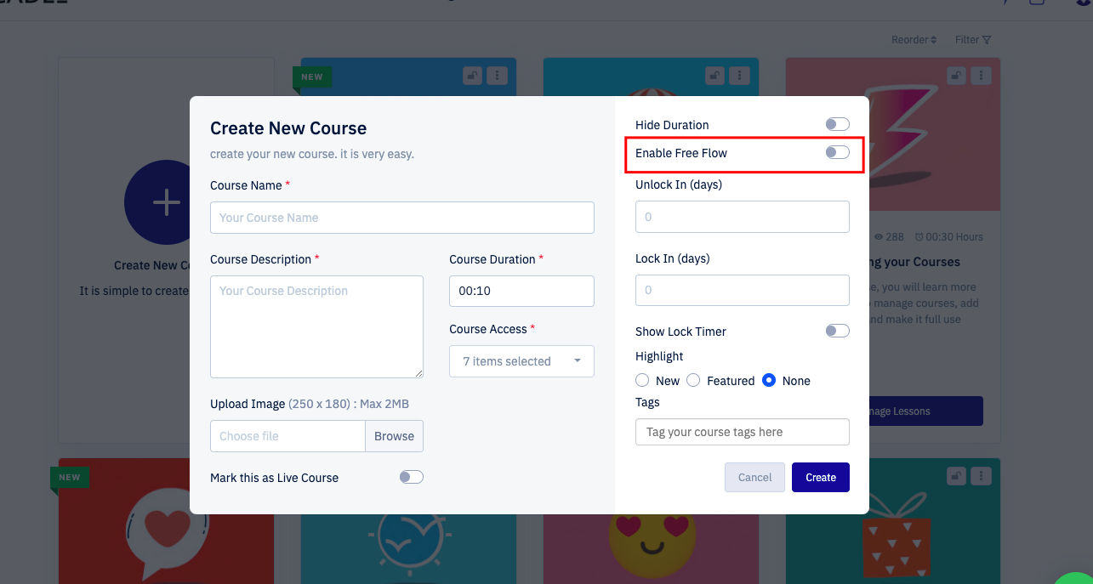This screenshot has height=584, width=1093.
Task: Toggle the Hide Duration switch
Action: point(837,125)
